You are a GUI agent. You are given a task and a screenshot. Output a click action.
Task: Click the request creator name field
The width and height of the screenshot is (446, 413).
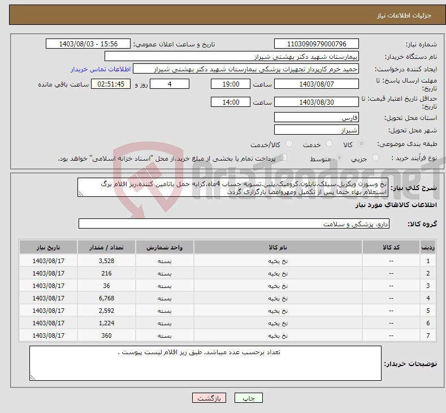tap(246, 69)
